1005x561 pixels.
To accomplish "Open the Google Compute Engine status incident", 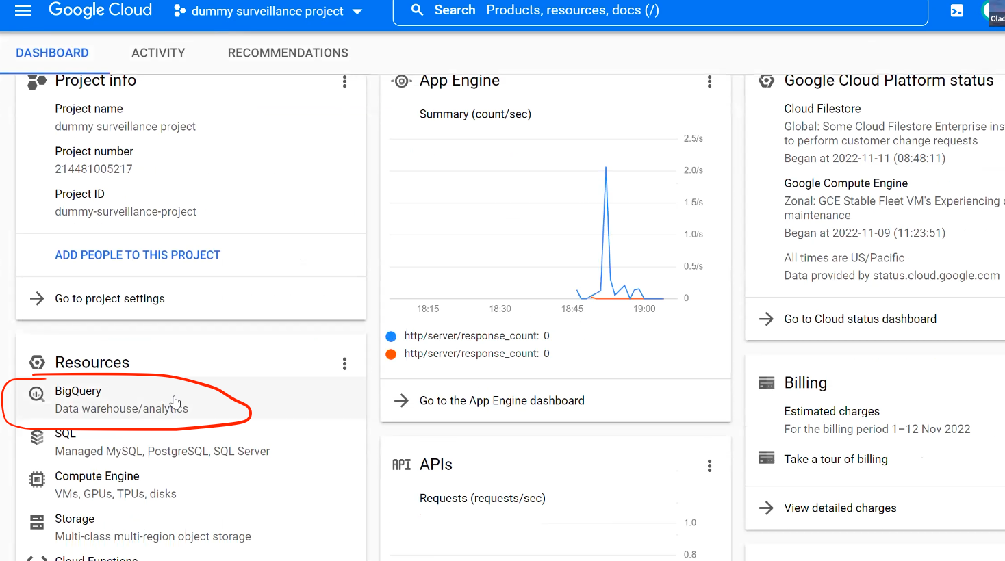I will (894, 208).
